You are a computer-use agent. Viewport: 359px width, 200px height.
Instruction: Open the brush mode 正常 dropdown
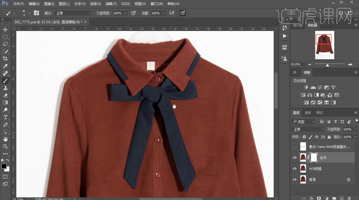click(73, 13)
